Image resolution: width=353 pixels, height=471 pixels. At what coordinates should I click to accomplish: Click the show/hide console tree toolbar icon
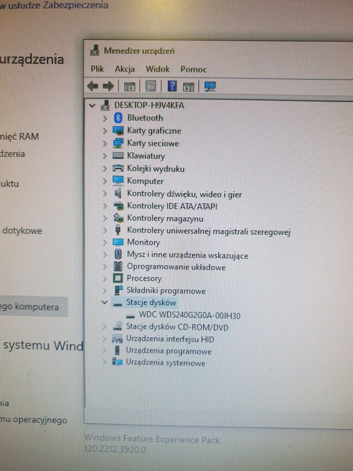(129, 87)
